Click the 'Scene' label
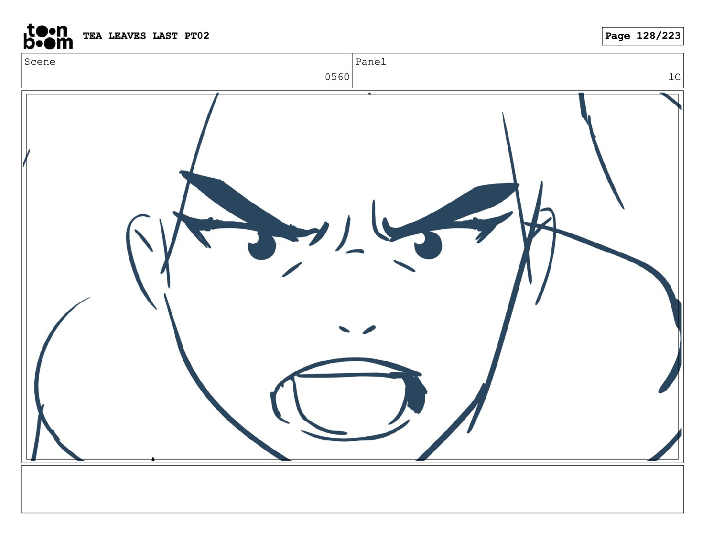 (40, 62)
